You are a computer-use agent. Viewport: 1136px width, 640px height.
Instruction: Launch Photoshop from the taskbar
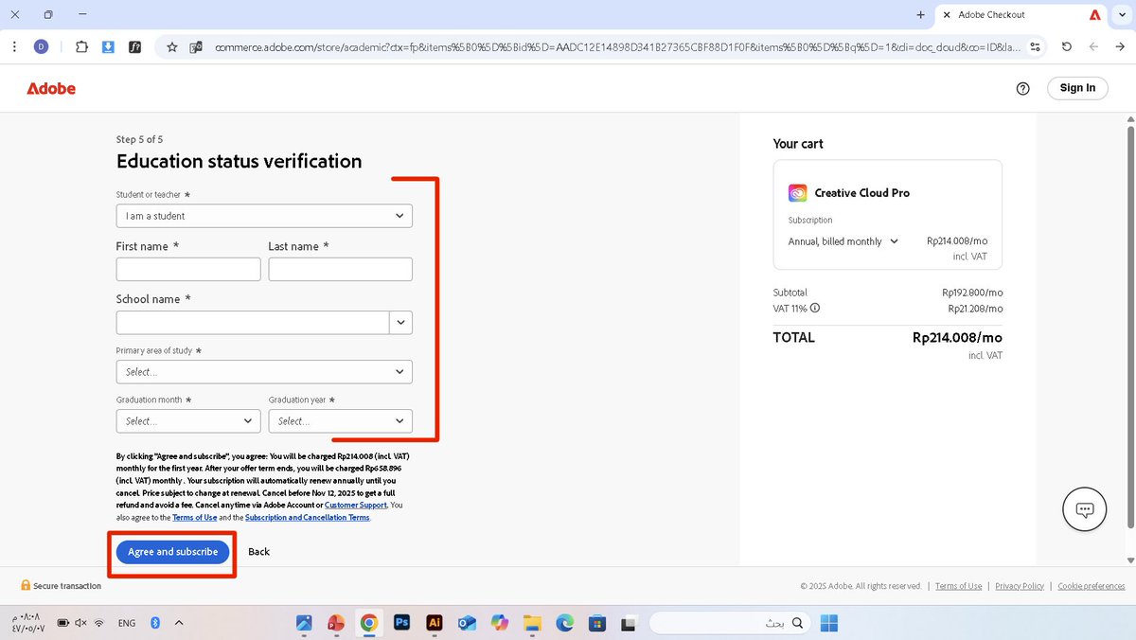(401, 623)
